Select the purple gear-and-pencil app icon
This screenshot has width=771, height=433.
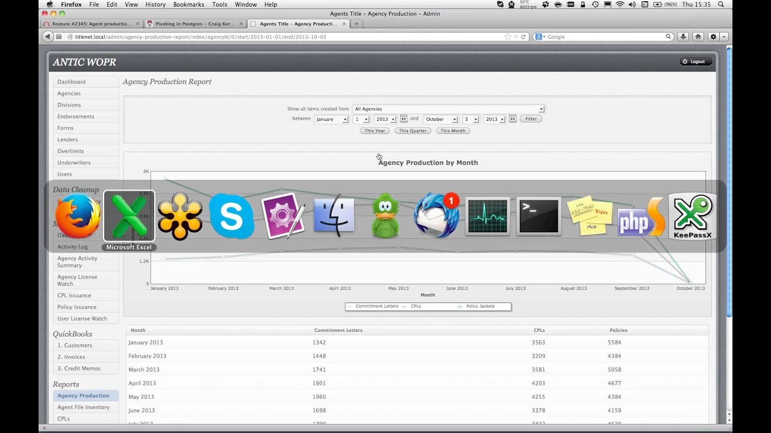[x=283, y=216]
